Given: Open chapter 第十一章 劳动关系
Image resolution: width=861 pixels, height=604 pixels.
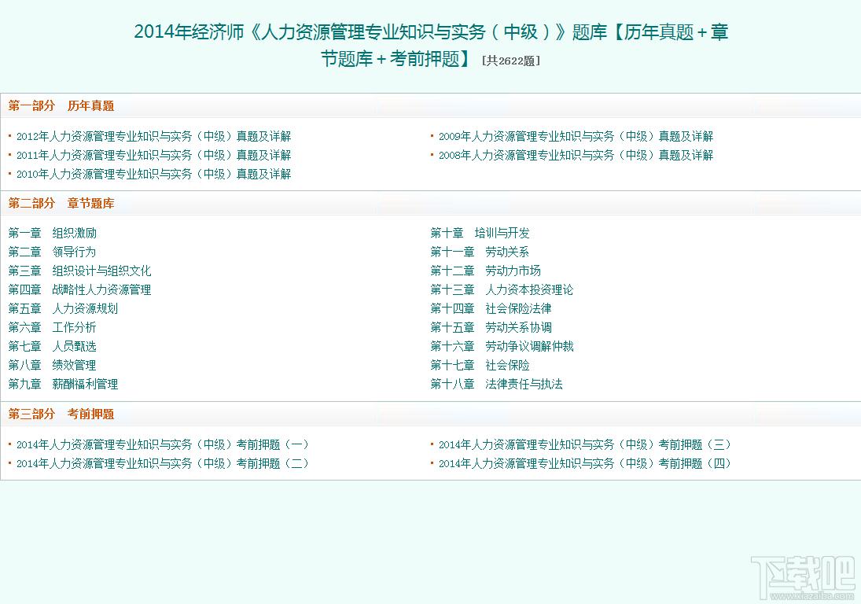Looking at the screenshot, I should pyautogui.click(x=480, y=252).
